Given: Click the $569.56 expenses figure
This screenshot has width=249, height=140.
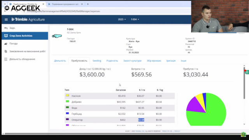Looking at the screenshot, I should [x=142, y=74].
